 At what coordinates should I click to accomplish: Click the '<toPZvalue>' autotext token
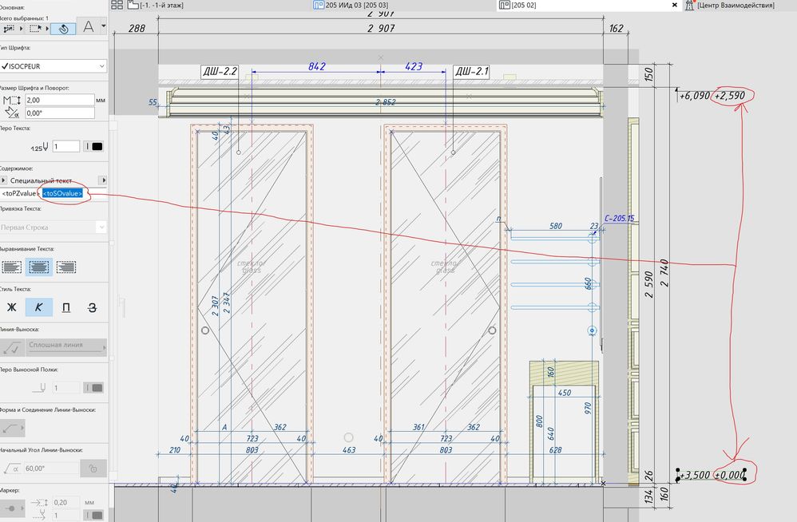click(20, 193)
